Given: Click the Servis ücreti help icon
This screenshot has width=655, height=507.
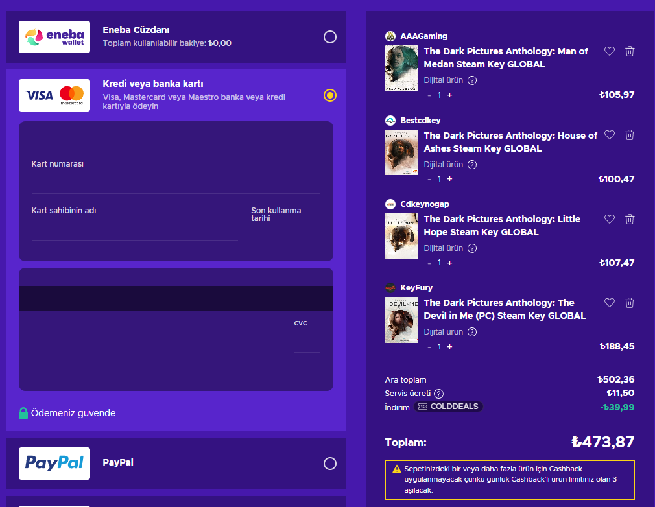Looking at the screenshot, I should [438, 393].
